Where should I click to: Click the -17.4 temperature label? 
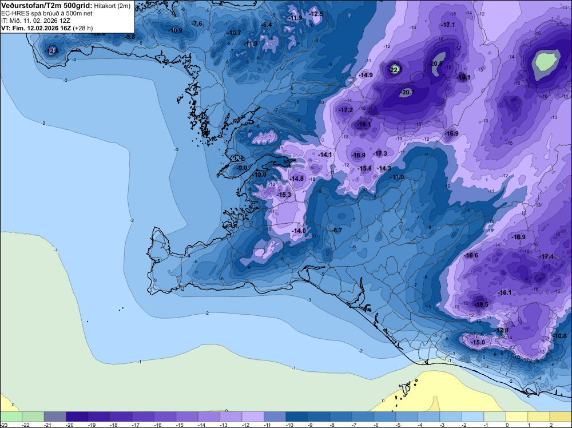click(546, 256)
